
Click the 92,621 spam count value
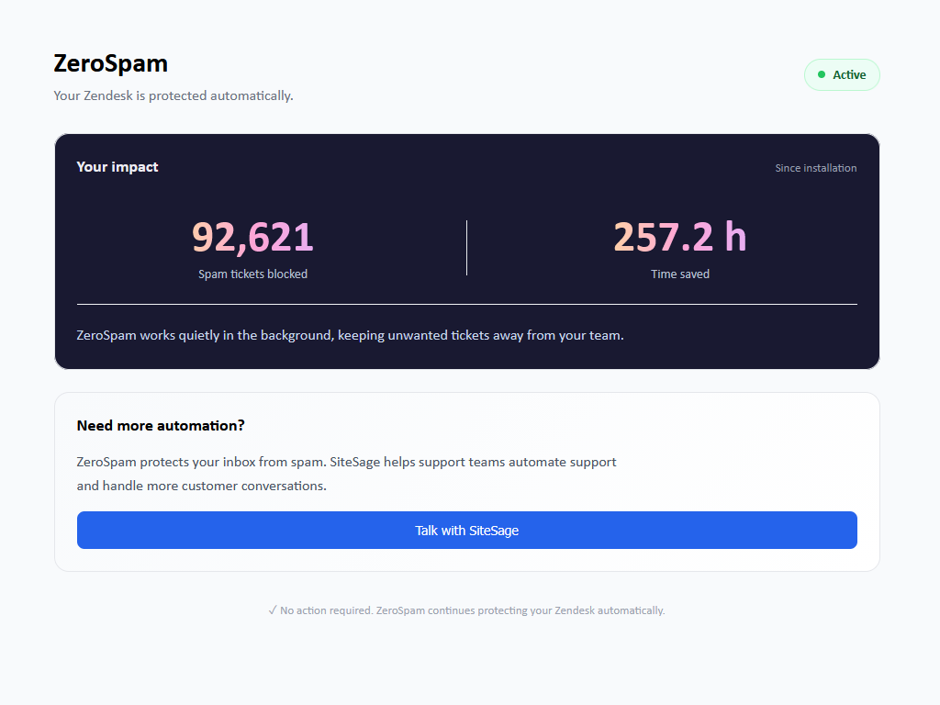[x=252, y=238]
